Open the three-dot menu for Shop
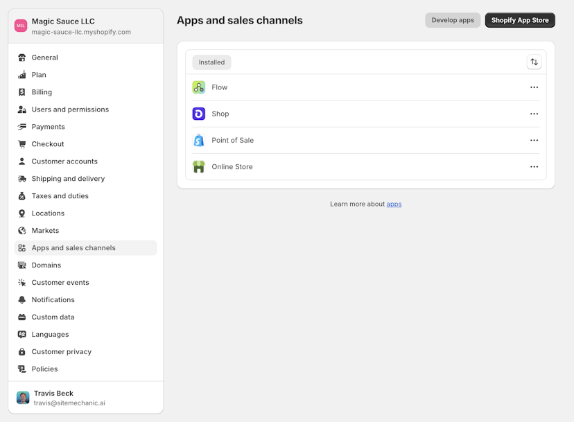Image resolution: width=574 pixels, height=422 pixels. point(534,114)
